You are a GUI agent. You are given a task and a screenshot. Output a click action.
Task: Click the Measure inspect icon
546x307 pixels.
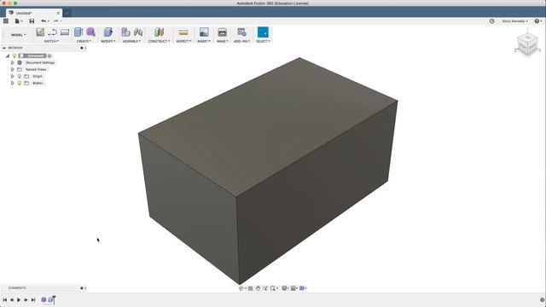point(183,32)
